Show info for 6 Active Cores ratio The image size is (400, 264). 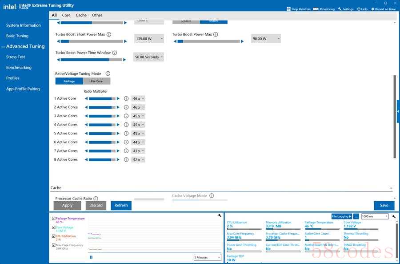[126, 142]
